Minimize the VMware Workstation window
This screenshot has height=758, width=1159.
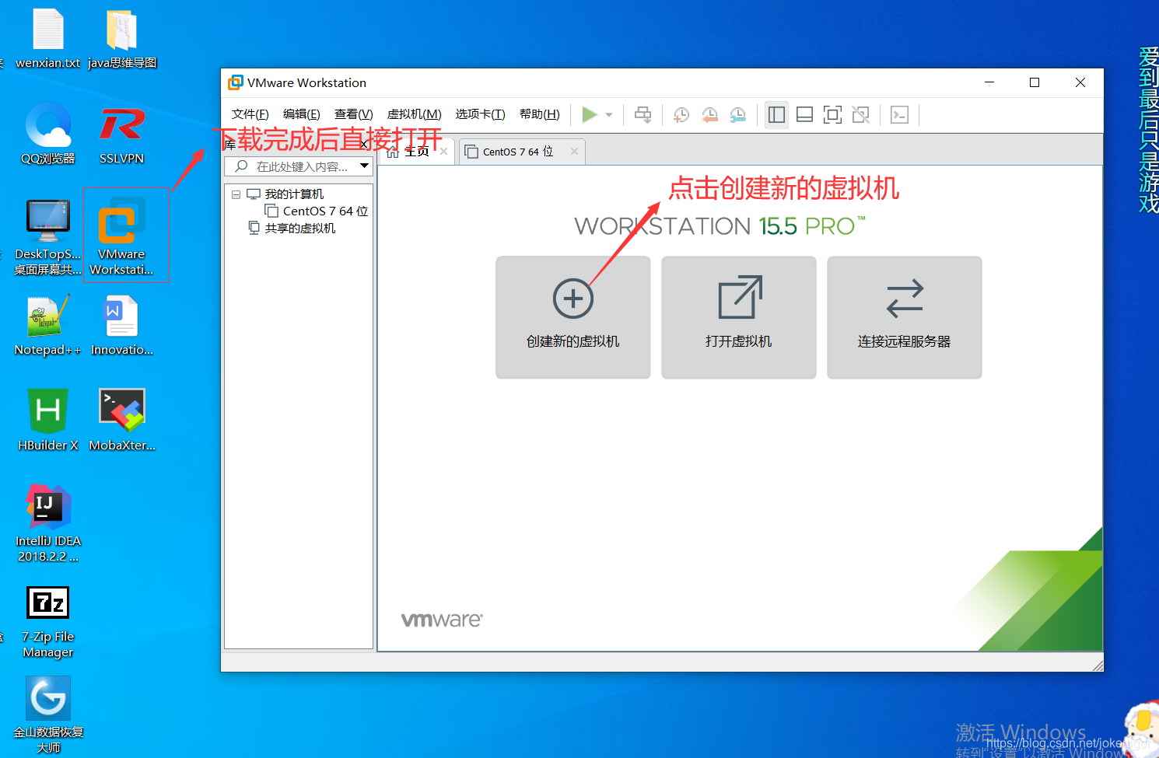click(989, 82)
